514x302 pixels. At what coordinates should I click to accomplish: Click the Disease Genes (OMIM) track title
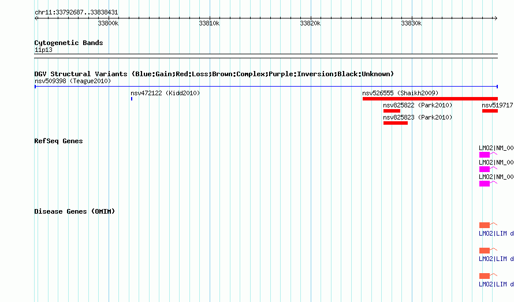coord(75,211)
